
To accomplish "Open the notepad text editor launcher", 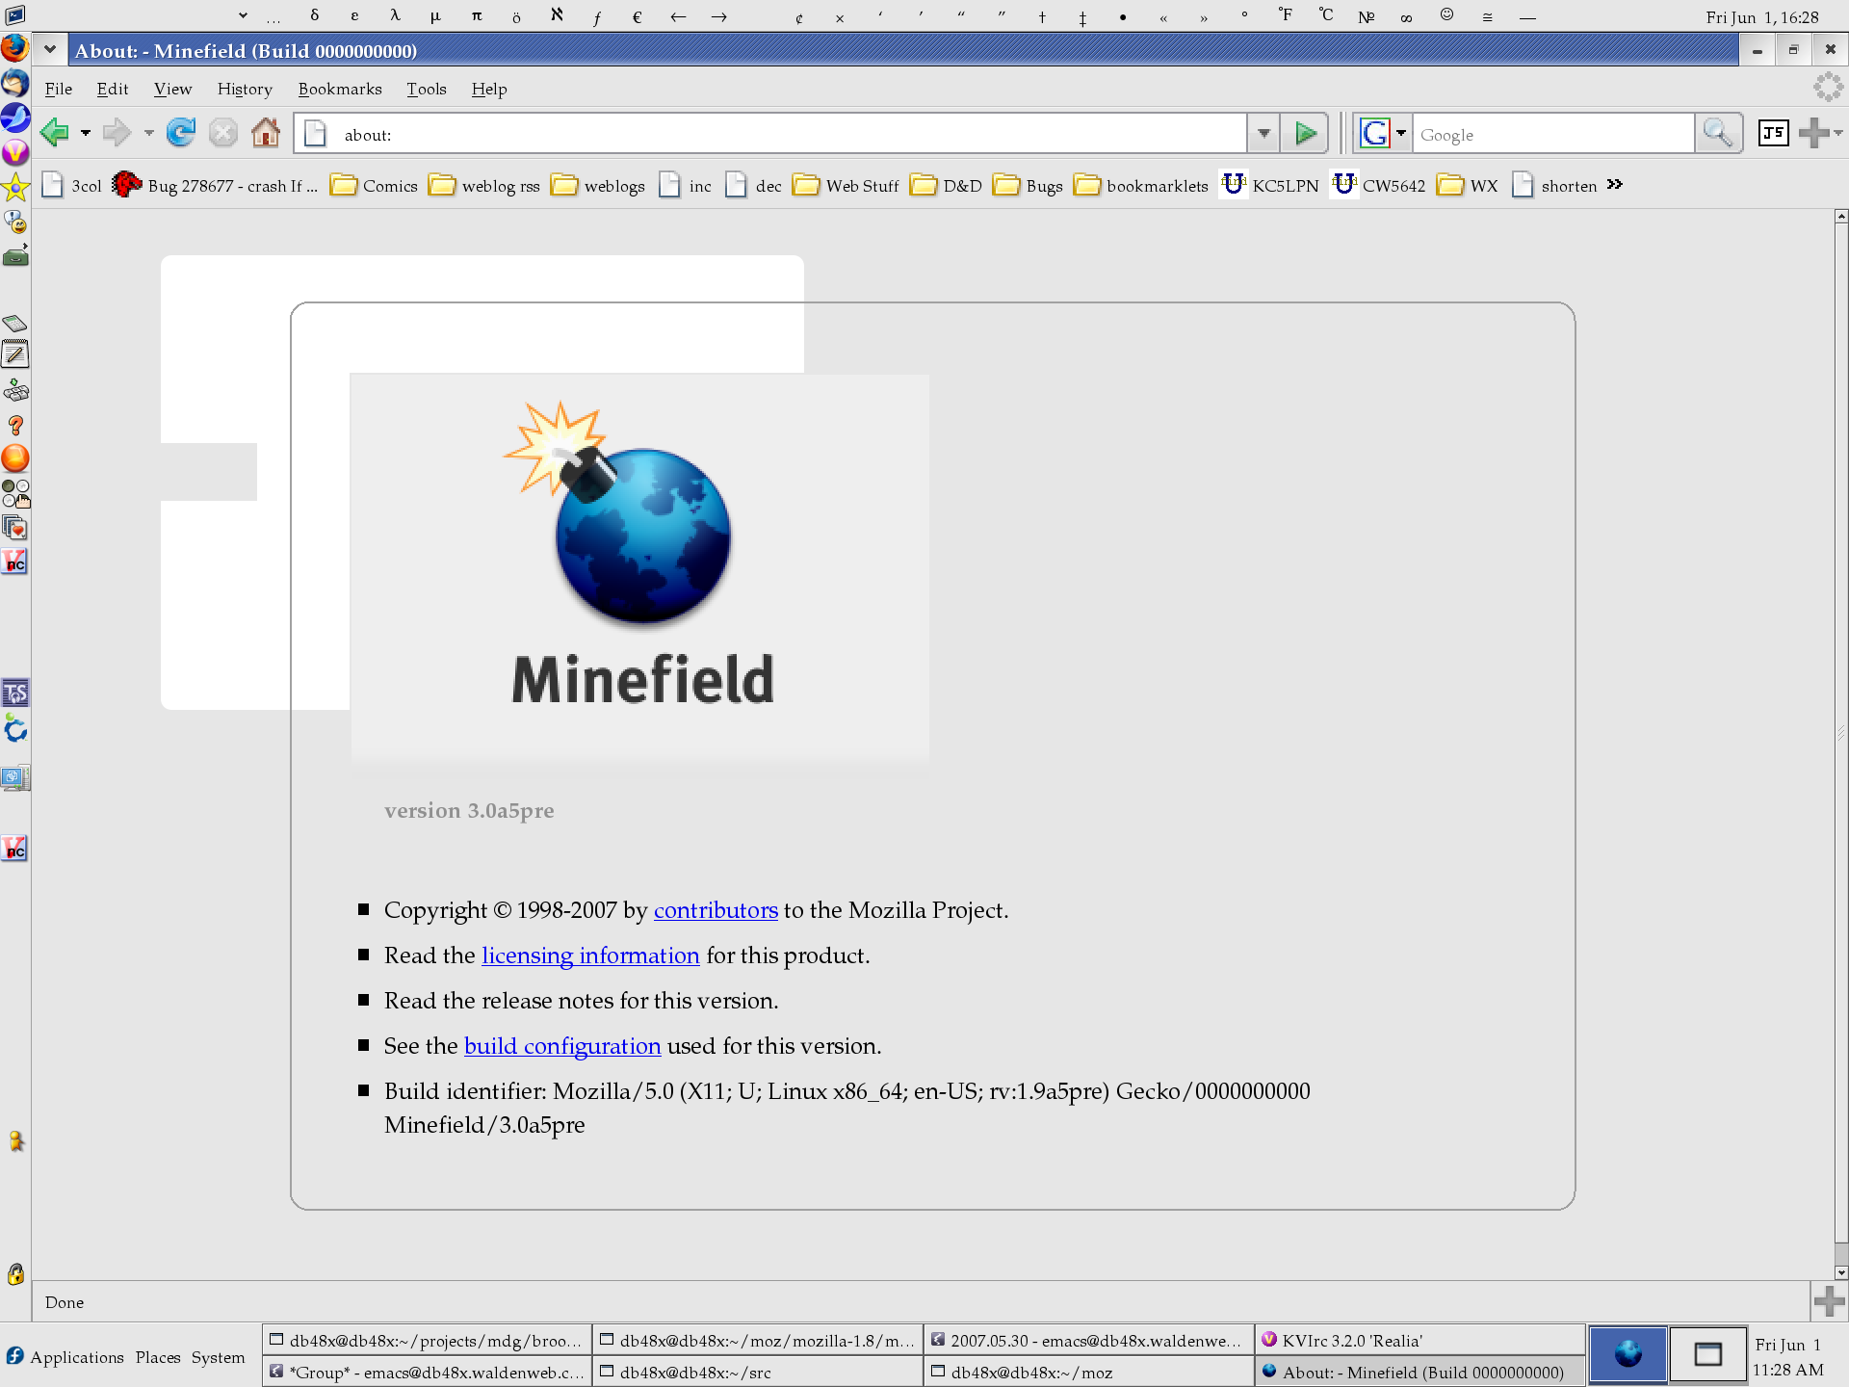I will point(15,354).
